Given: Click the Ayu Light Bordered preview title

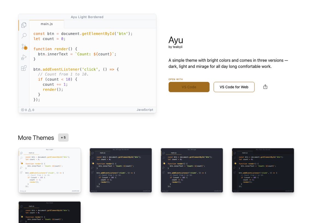Looking at the screenshot, I should (87, 17).
